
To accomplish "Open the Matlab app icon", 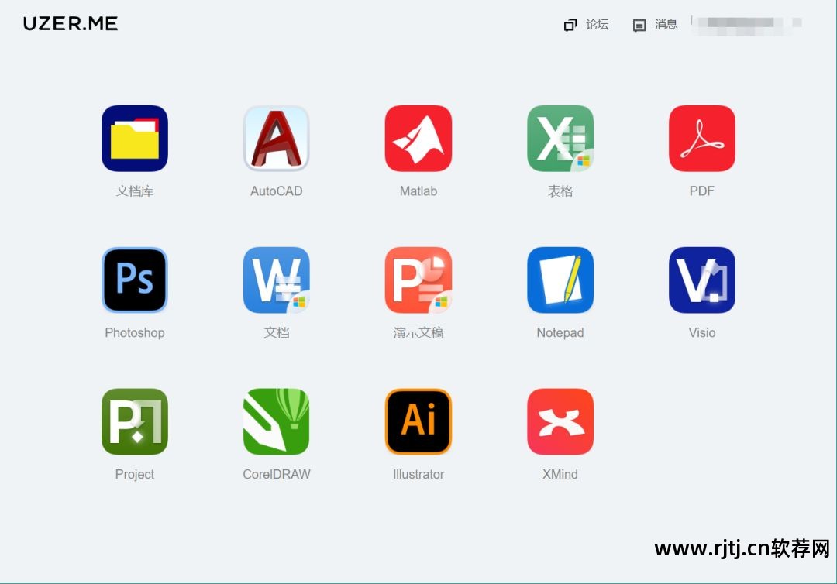I will (x=418, y=139).
